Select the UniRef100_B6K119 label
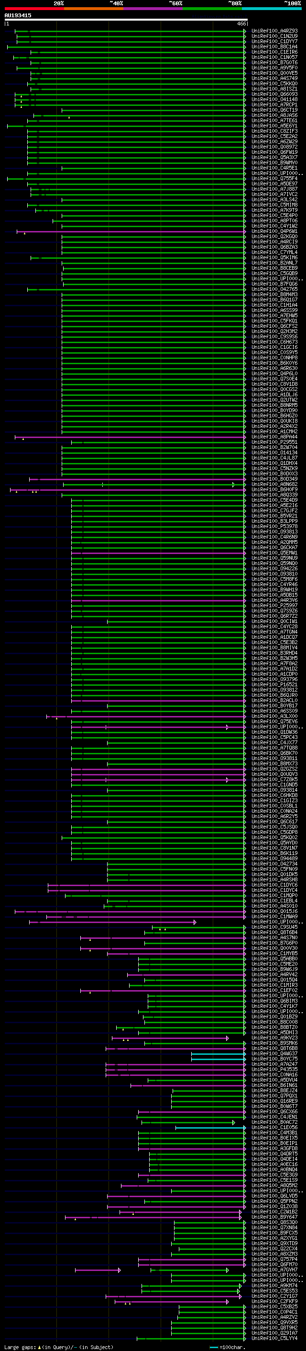This screenshot has height=1351, width=306. tap(274, 853)
